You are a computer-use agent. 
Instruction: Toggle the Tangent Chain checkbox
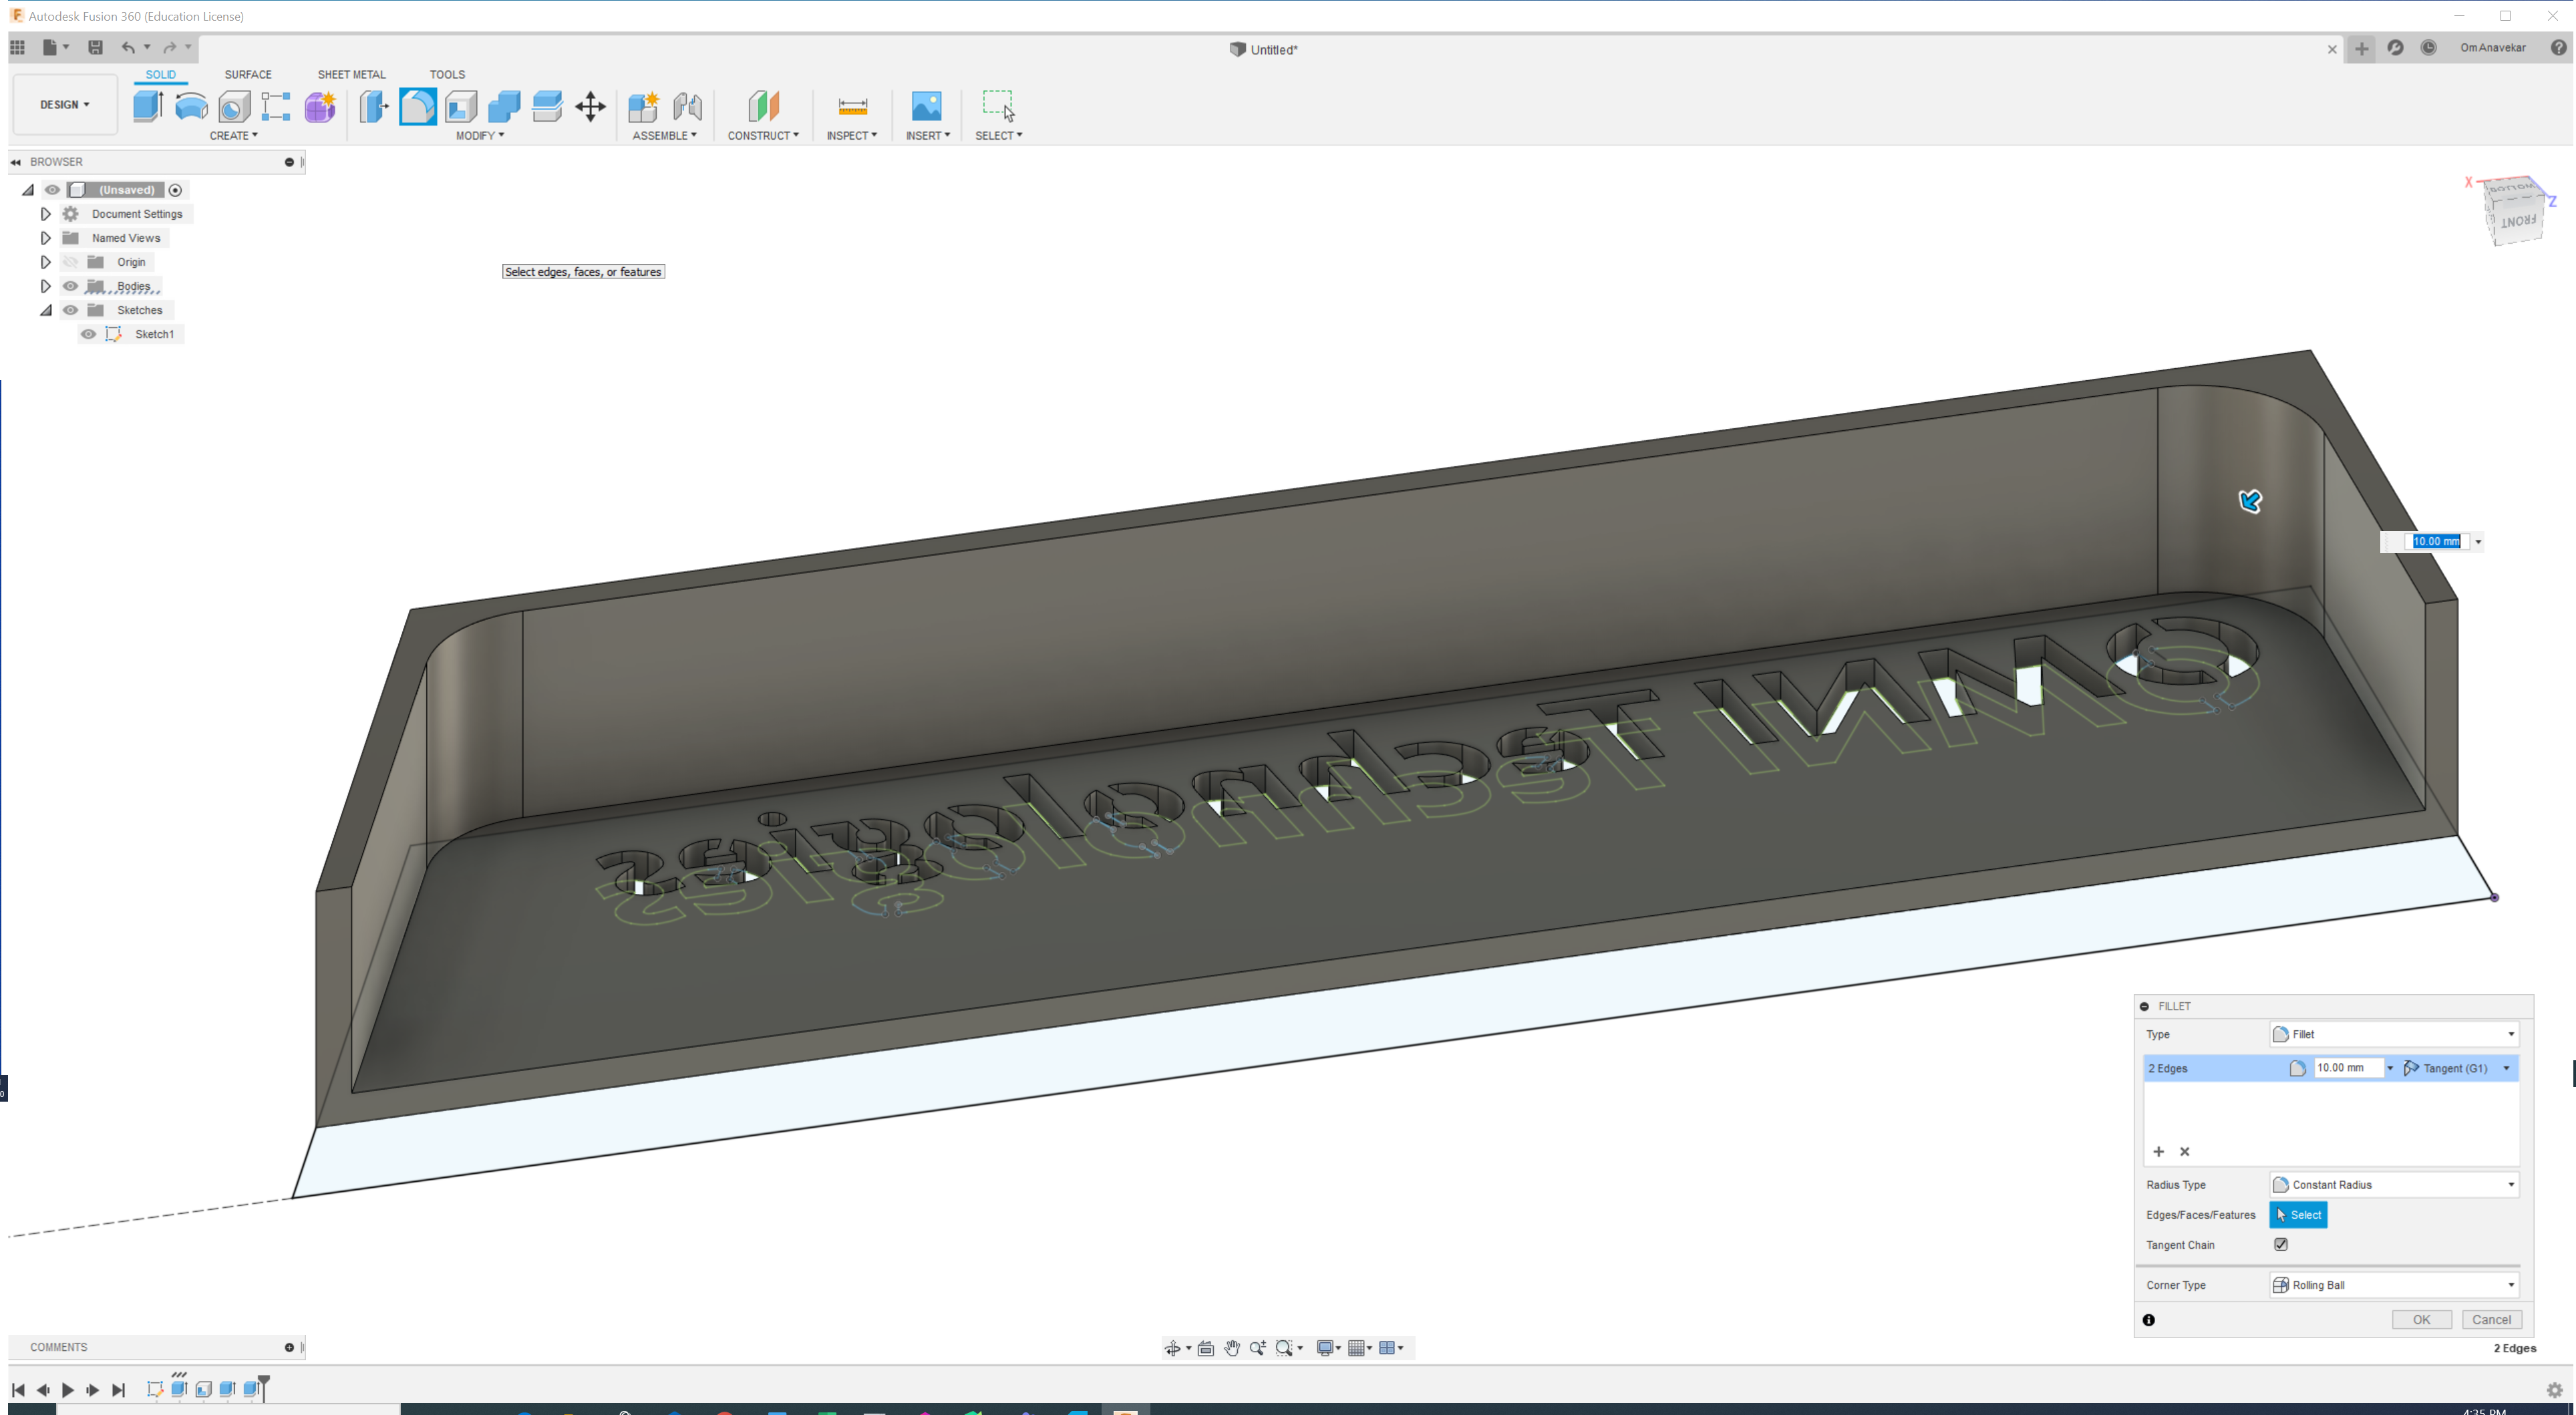2281,1244
